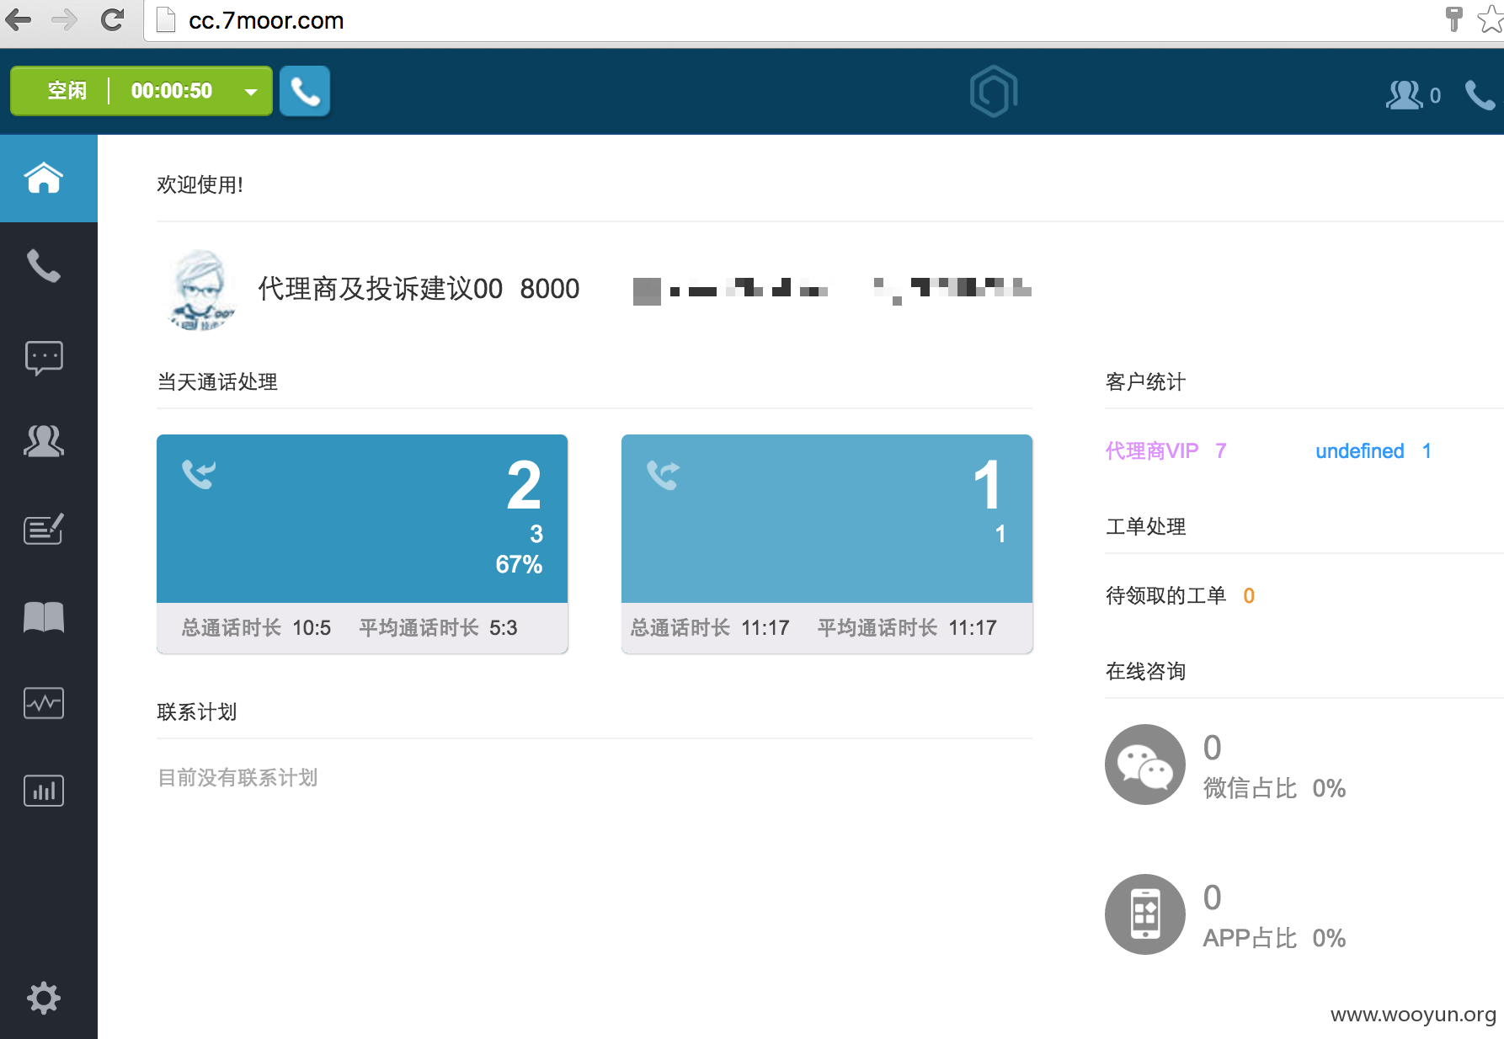Reload the page with browser refresh button

(112, 19)
